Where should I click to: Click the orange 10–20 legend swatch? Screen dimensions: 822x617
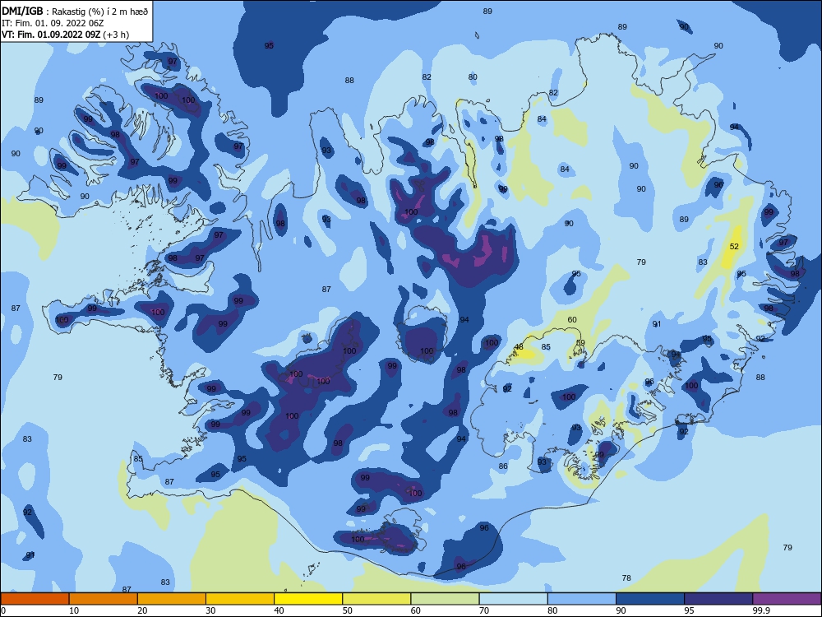[x=104, y=599]
